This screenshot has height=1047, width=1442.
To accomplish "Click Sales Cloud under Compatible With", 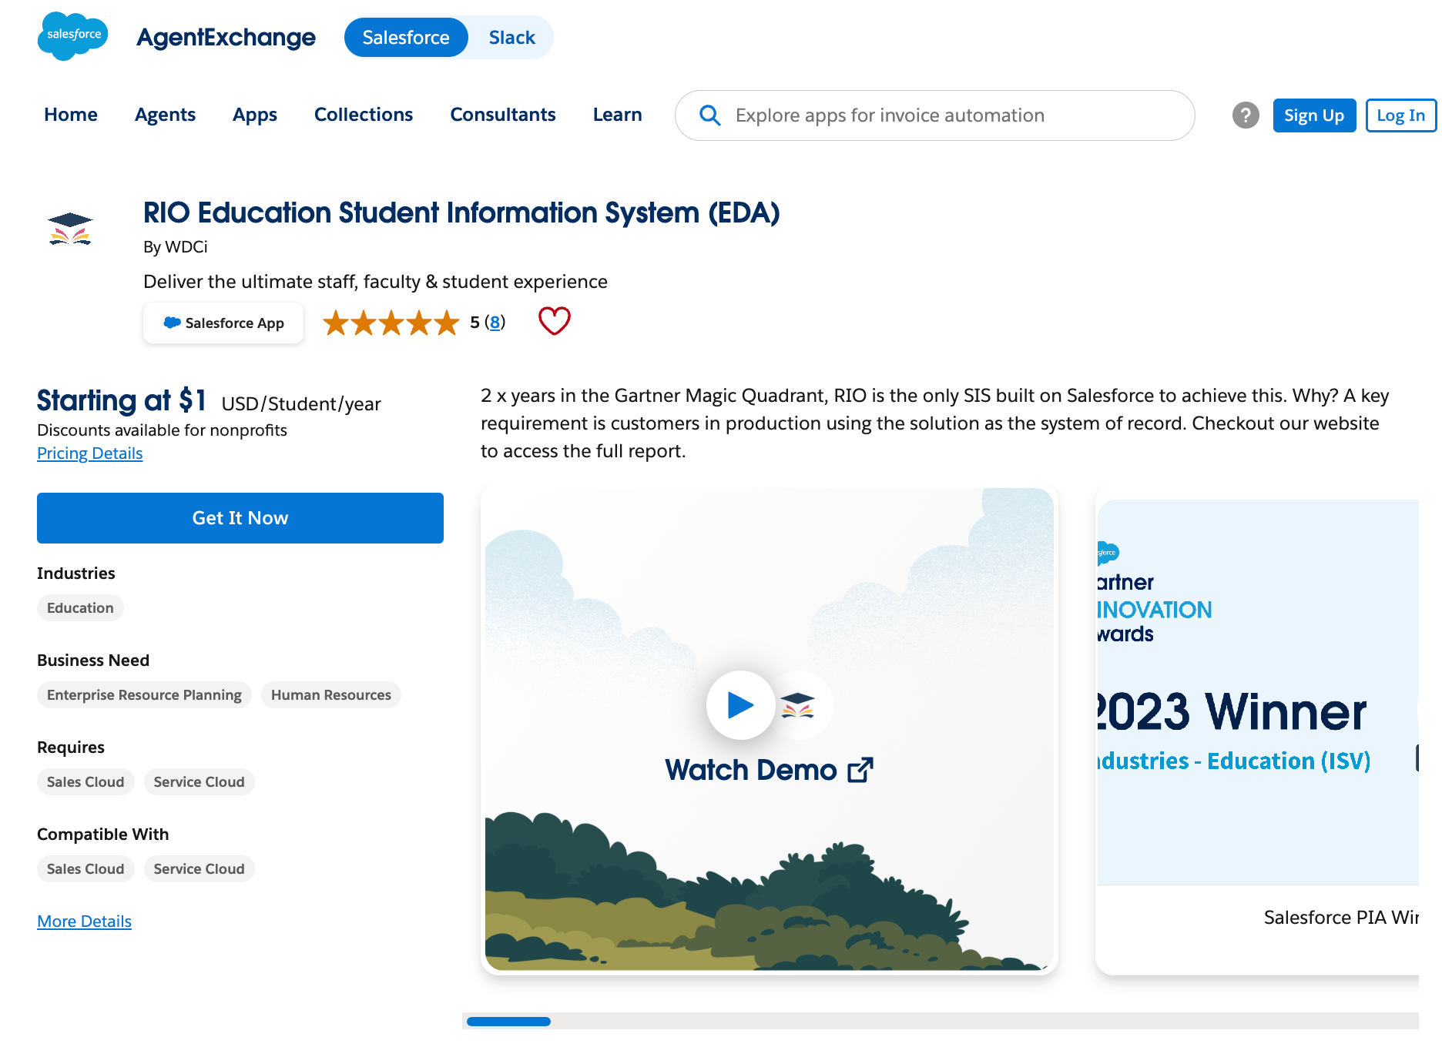I will click(86, 869).
